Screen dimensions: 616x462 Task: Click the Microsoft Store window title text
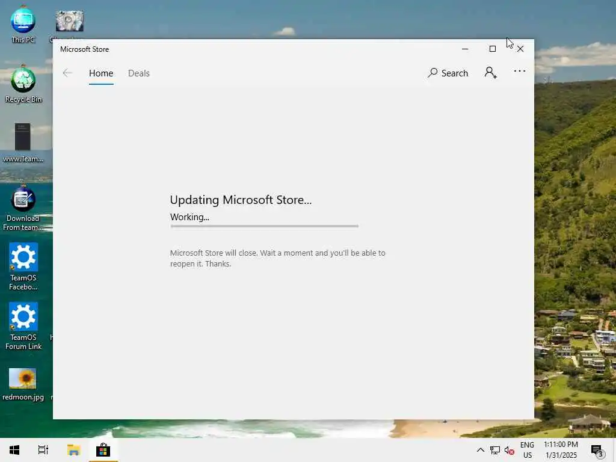[84, 49]
